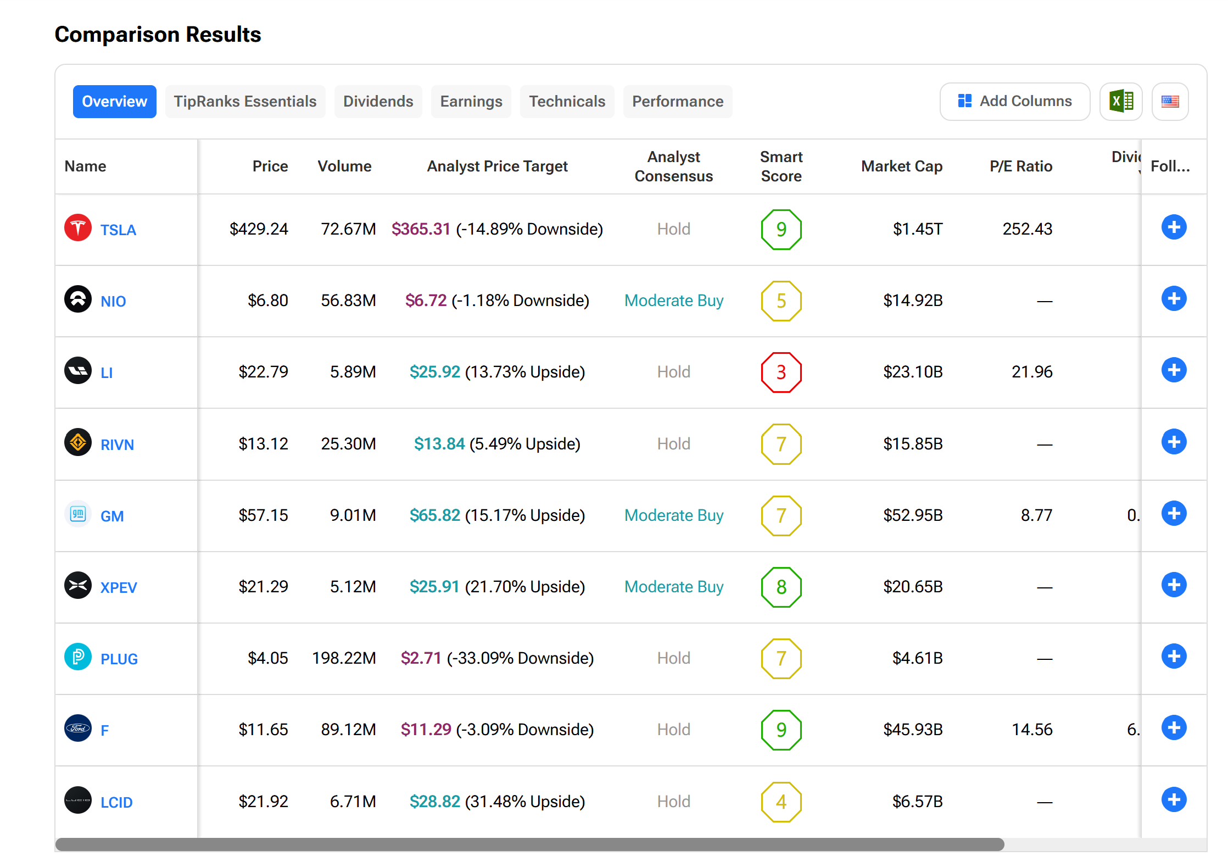
Task: Sort by P/E Ratio column header
Action: (x=1020, y=166)
